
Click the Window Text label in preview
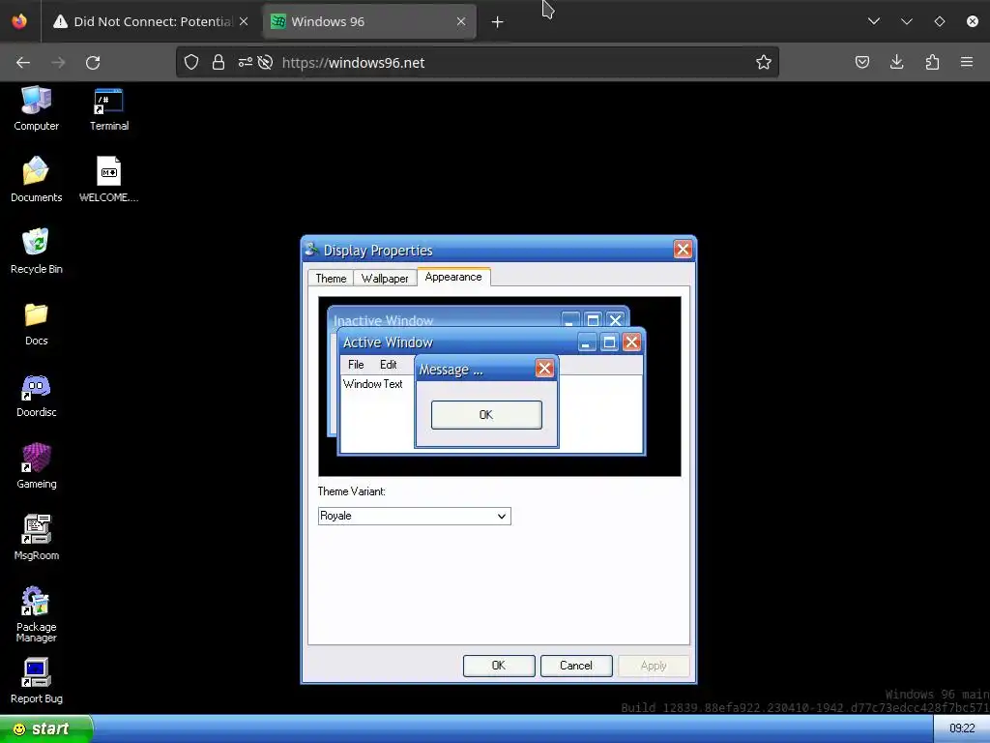pyautogui.click(x=372, y=384)
